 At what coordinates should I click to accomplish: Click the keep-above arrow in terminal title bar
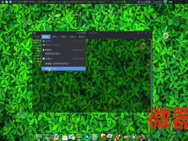tap(138, 33)
